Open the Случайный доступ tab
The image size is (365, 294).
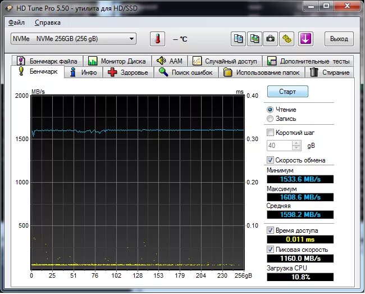(x=225, y=61)
